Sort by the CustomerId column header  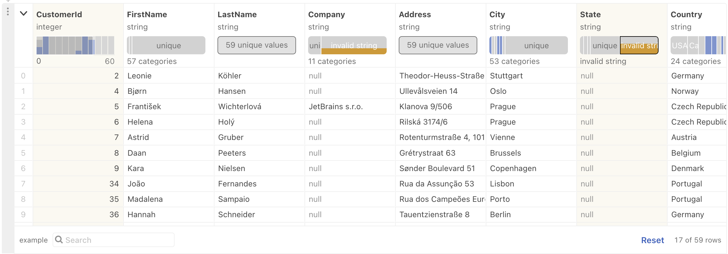[59, 14]
